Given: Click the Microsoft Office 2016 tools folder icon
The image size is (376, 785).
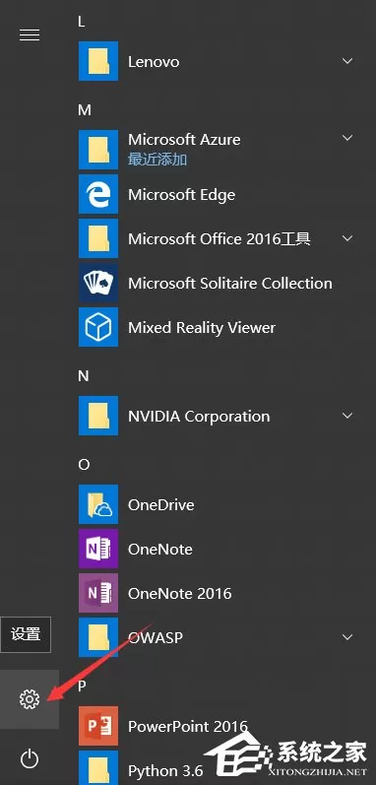Looking at the screenshot, I should click(x=98, y=238).
